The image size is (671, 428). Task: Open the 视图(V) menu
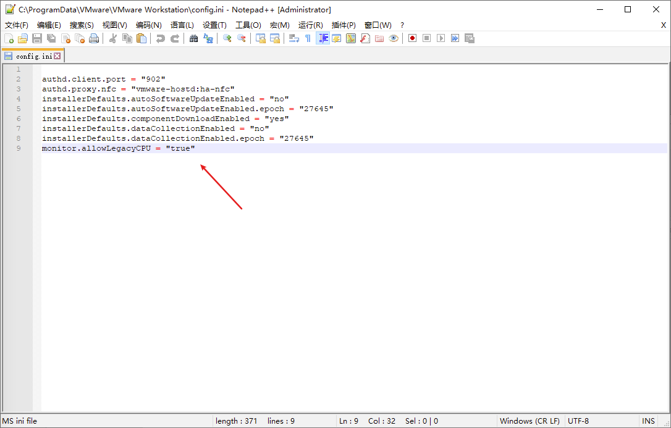point(115,25)
